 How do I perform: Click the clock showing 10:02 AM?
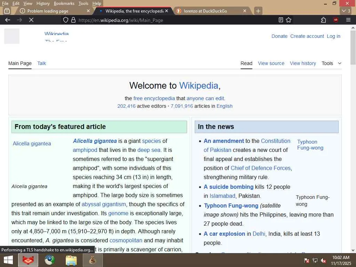click(341, 258)
